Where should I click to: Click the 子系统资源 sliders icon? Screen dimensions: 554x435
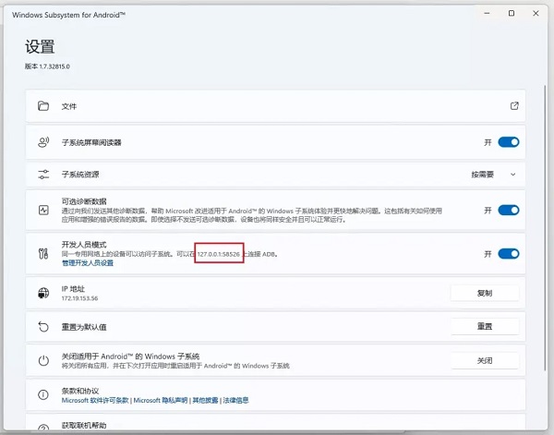point(42,174)
